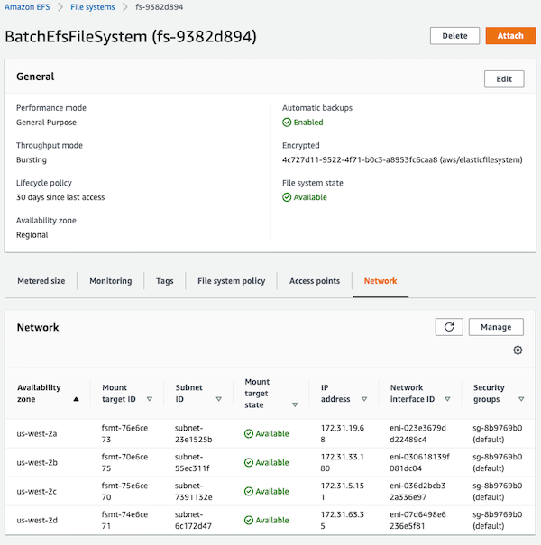
Task: Click network interface eni-030618139f081dc04
Action: tap(419, 463)
